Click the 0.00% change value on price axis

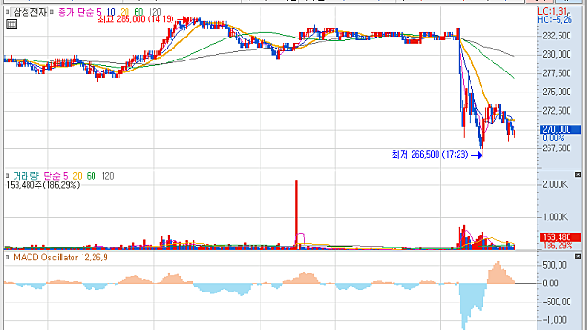tap(553, 138)
